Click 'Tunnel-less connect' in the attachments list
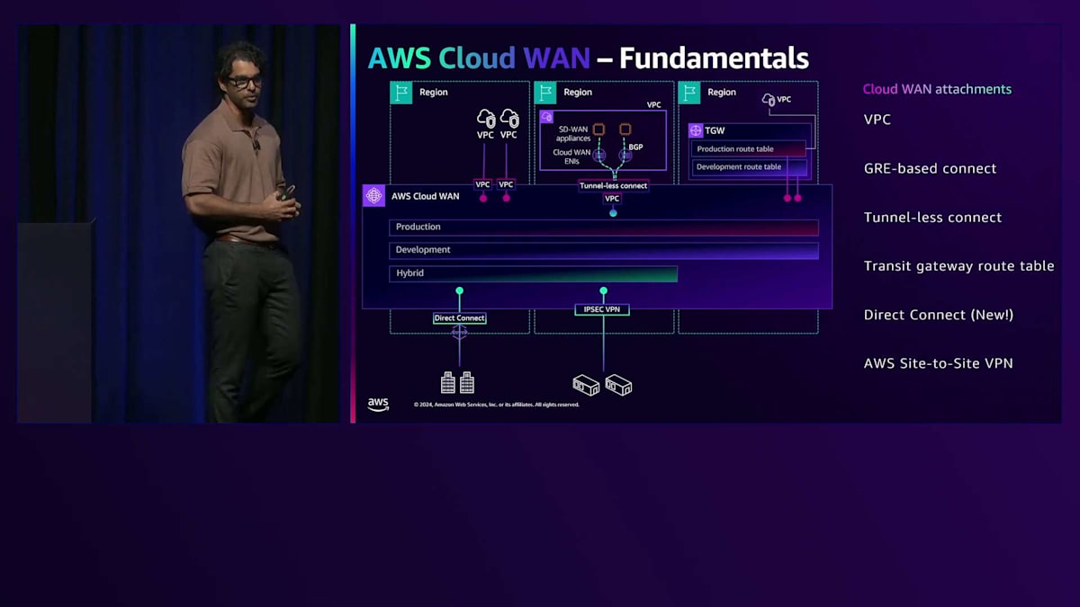This screenshot has height=607, width=1080. click(x=932, y=218)
